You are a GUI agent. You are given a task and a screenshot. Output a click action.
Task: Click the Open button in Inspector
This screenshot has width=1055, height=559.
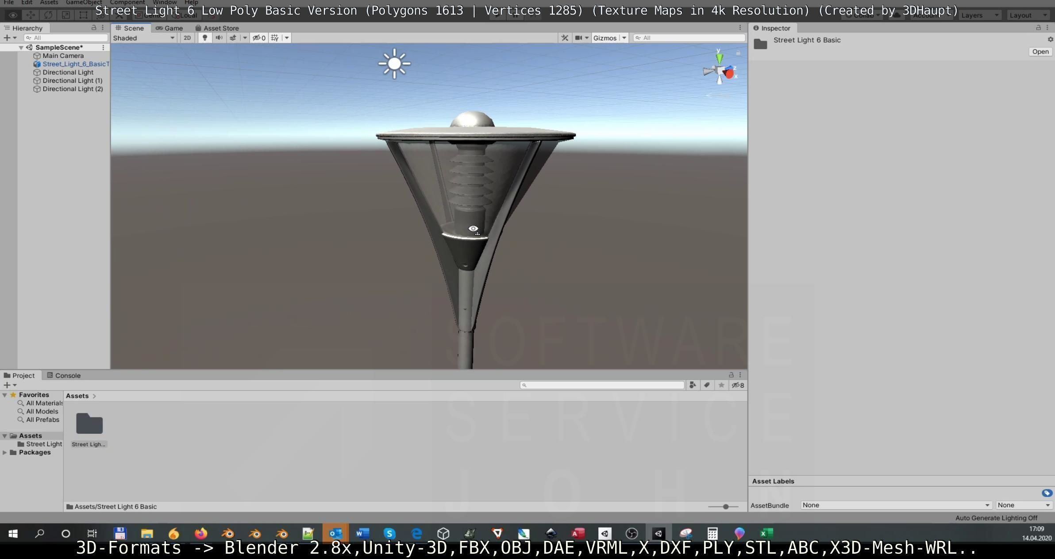coord(1040,52)
